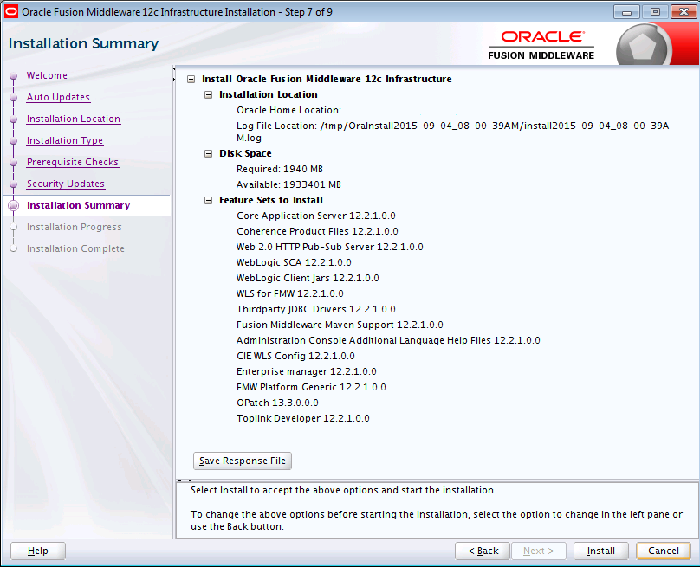Click the disabled Next button
Viewport: 700px width, 567px height.
point(539,551)
